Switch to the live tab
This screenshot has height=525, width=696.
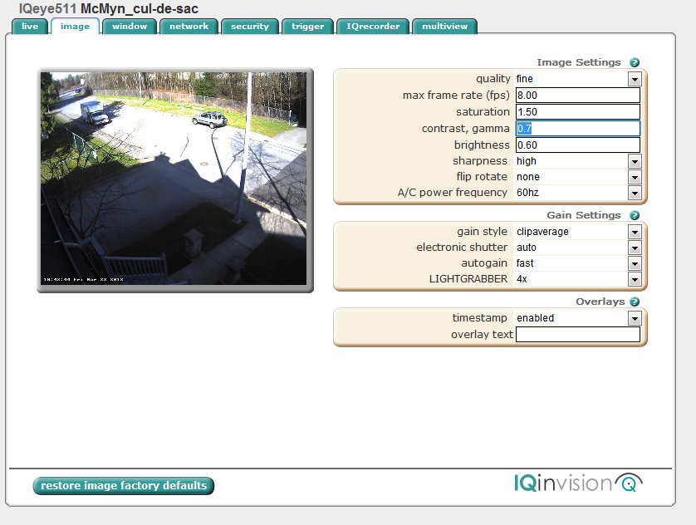click(x=30, y=27)
